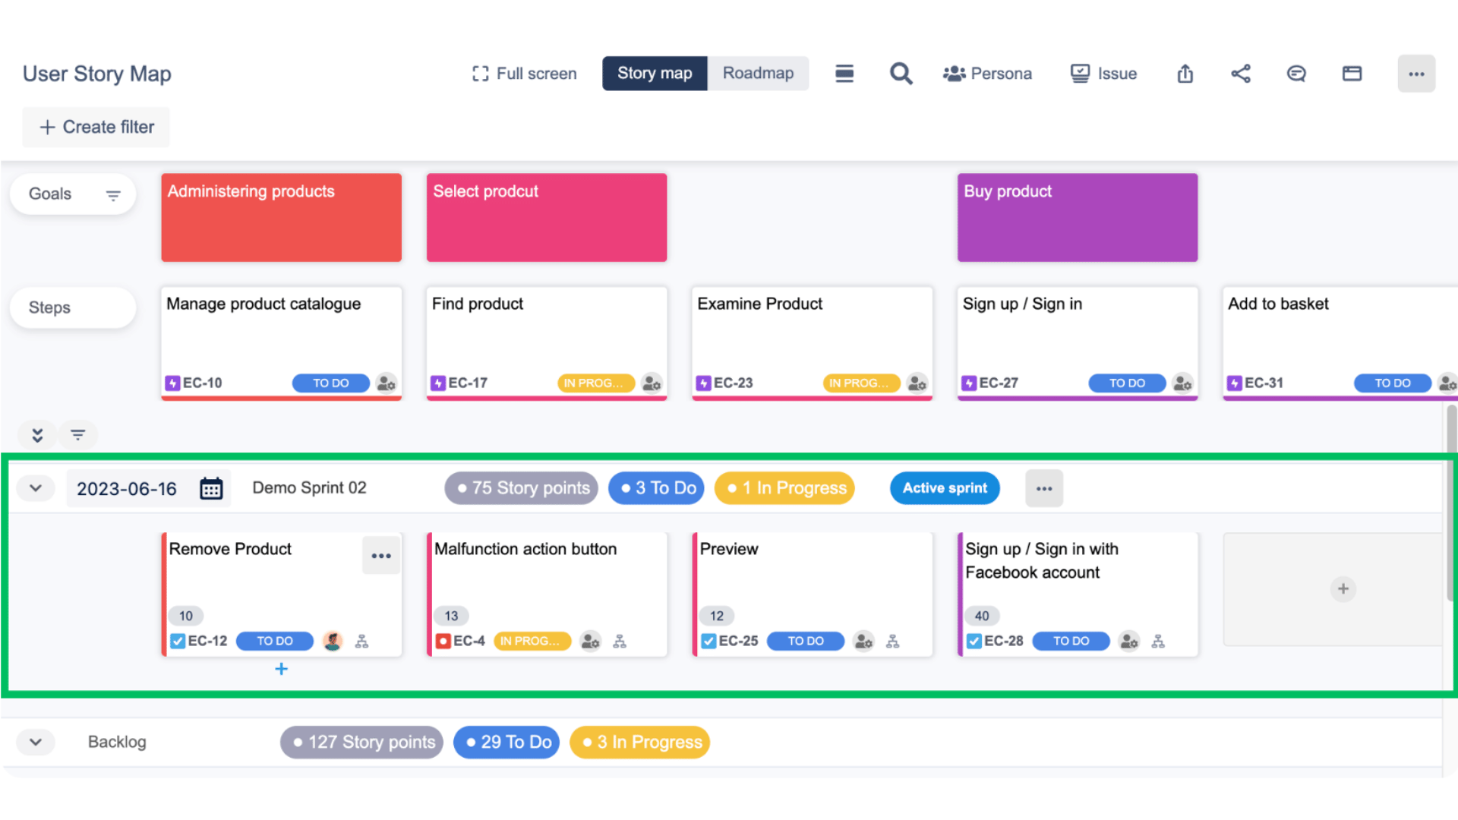The height and width of the screenshot is (820, 1458).
Task: Click the Create filter button
Action: 95,127
